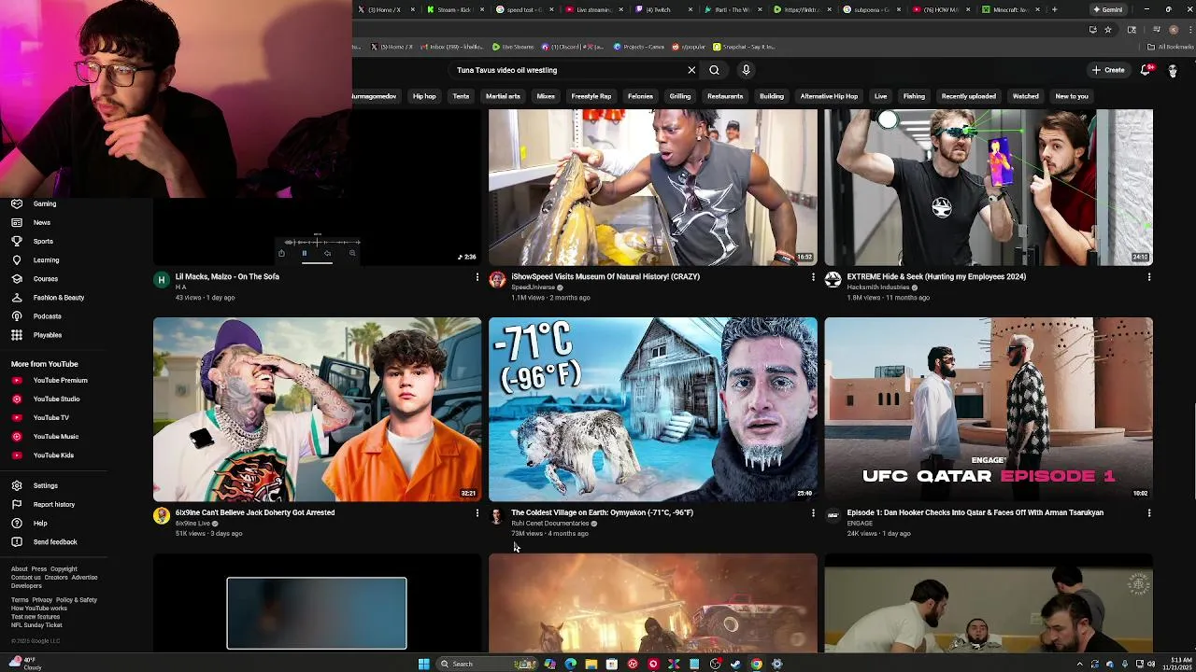
Task: Open the Projects - Canva bookmark
Action: [x=639, y=47]
